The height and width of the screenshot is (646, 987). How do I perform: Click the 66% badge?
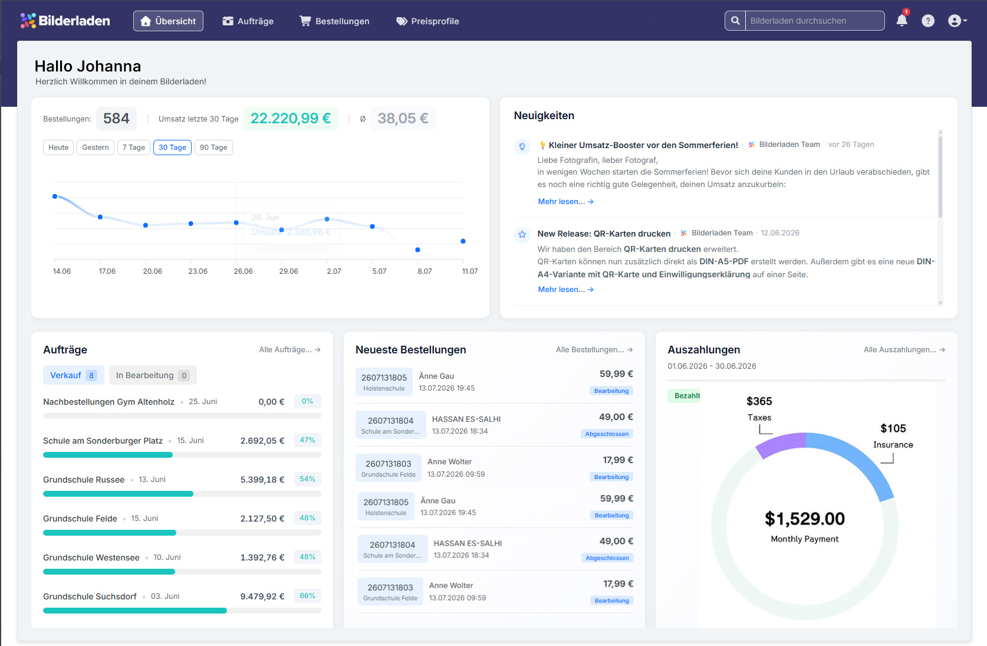click(x=307, y=596)
